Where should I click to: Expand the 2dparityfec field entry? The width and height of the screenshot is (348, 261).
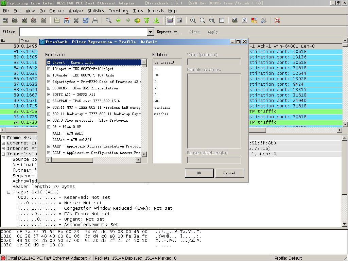49,82
